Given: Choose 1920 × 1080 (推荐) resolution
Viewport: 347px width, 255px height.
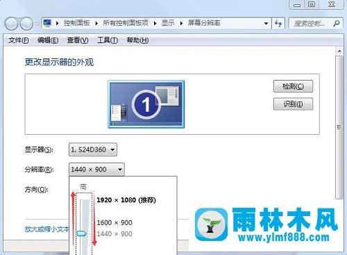Looking at the screenshot, I should click(x=126, y=200).
